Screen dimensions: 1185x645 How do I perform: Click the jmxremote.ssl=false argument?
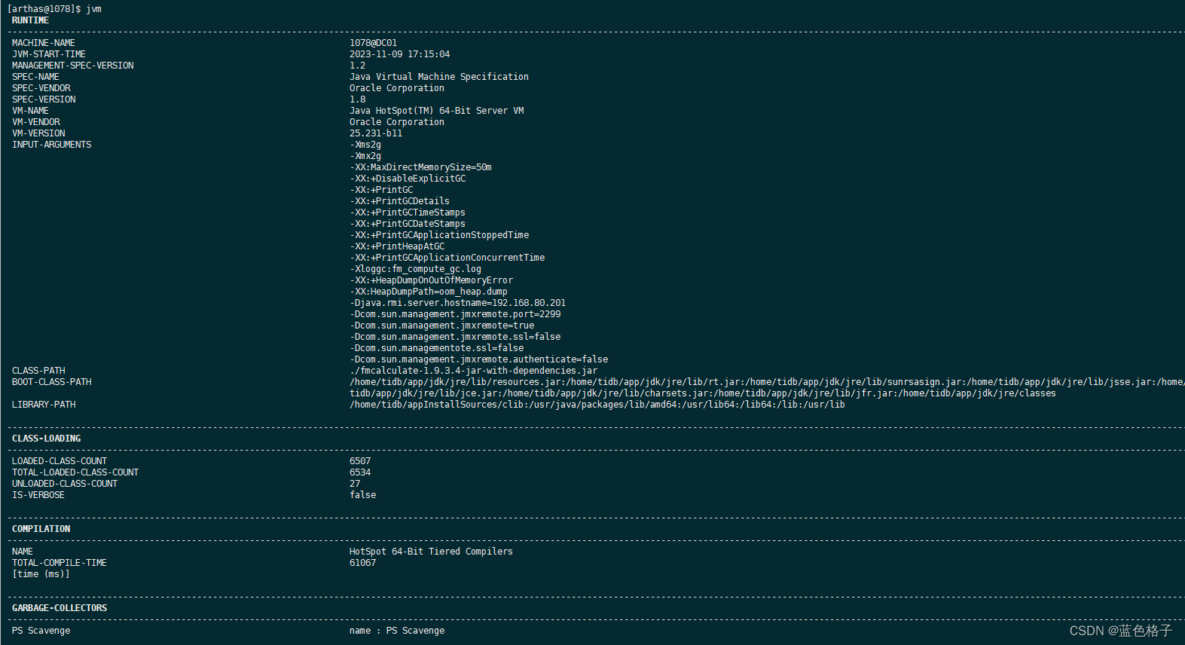455,337
